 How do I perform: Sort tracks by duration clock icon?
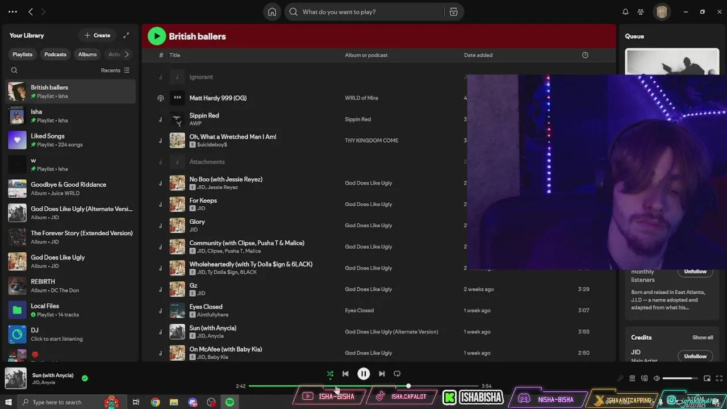[x=585, y=55]
